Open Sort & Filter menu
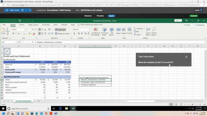207x116 pixels. 148,32
